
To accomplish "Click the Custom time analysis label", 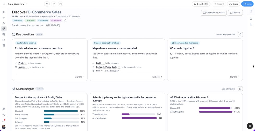I will click(26, 43).
